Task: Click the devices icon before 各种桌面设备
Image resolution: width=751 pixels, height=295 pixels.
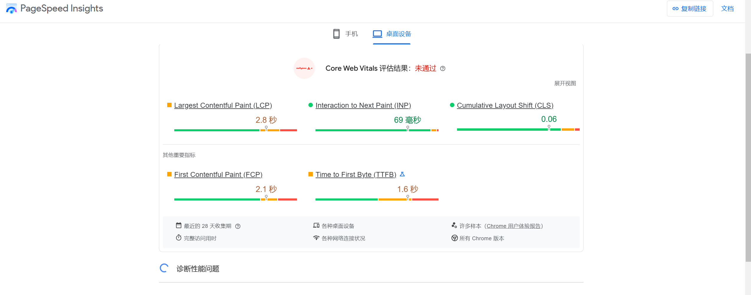Action: point(316,225)
